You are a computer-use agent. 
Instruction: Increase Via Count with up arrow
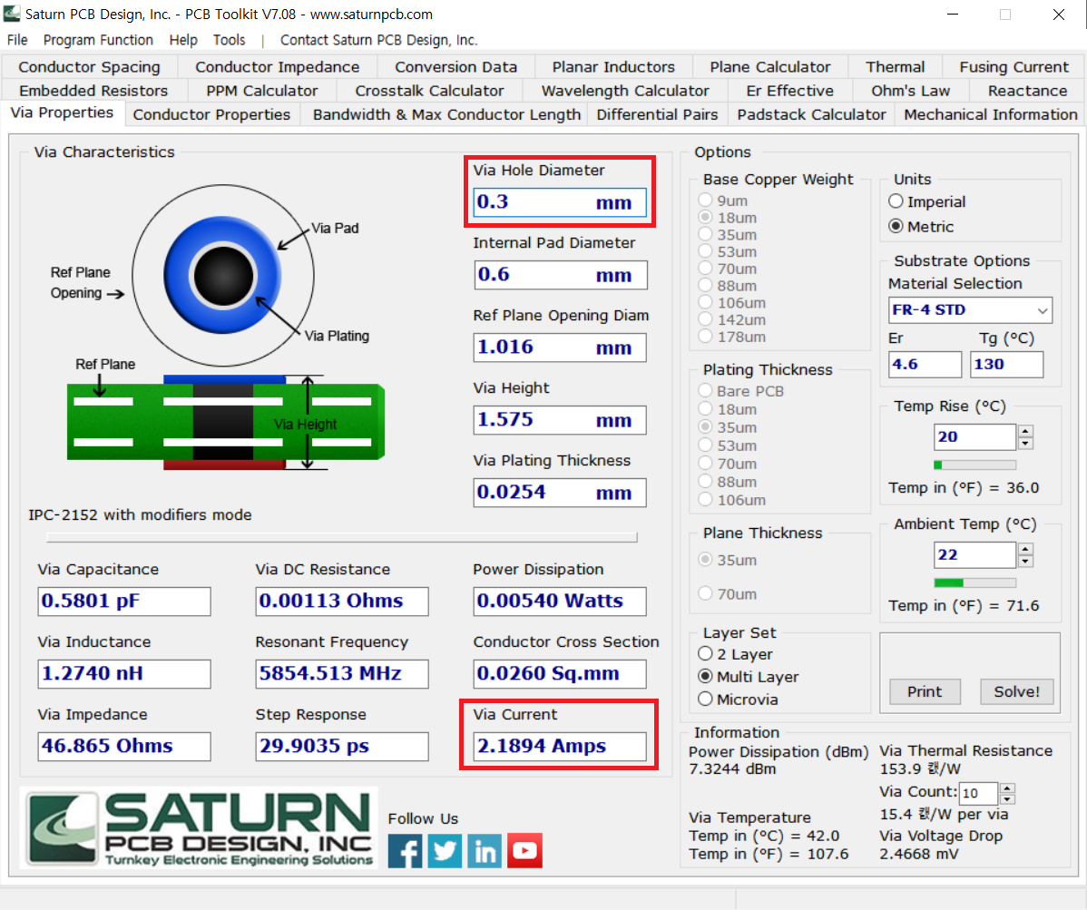(x=1008, y=788)
